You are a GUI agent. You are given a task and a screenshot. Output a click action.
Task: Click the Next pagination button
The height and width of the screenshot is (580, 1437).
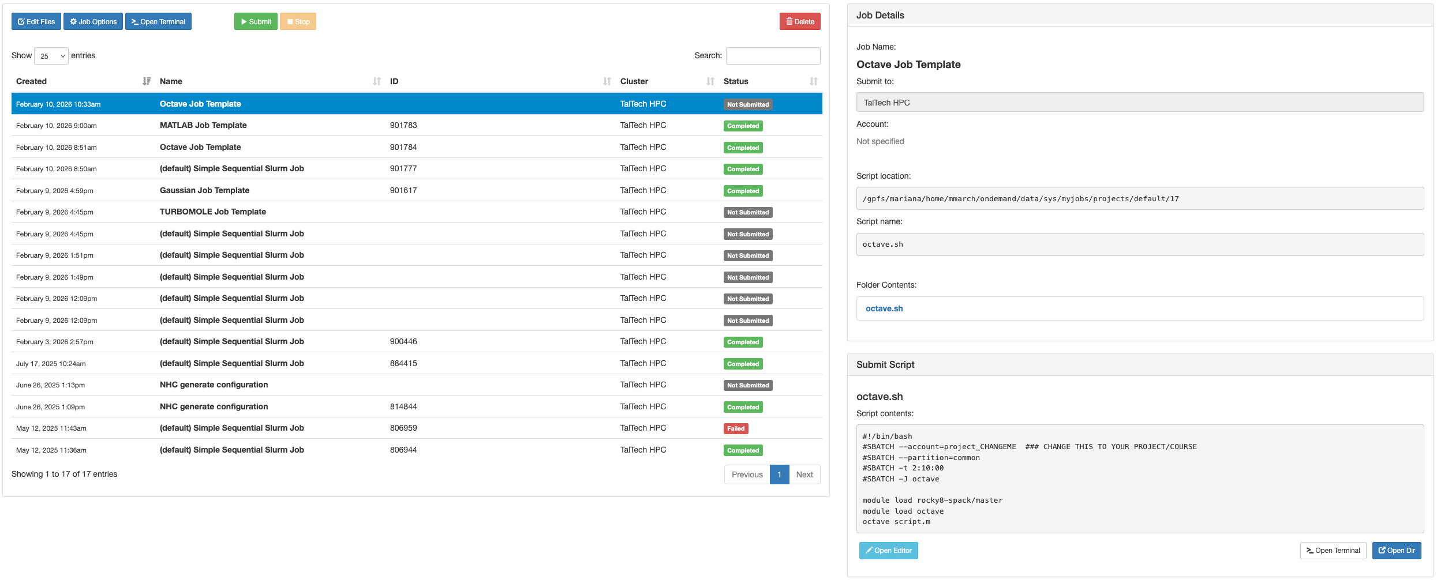(x=804, y=474)
